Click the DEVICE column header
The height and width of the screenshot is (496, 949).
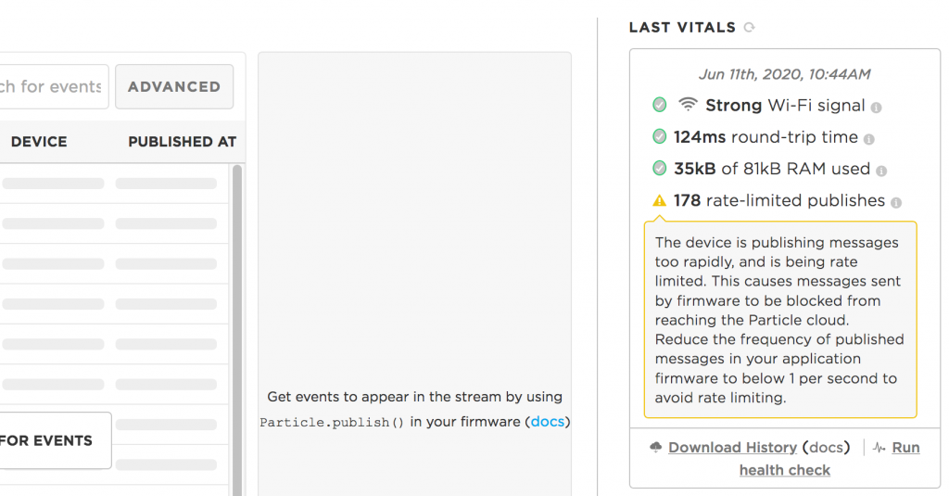coord(39,142)
